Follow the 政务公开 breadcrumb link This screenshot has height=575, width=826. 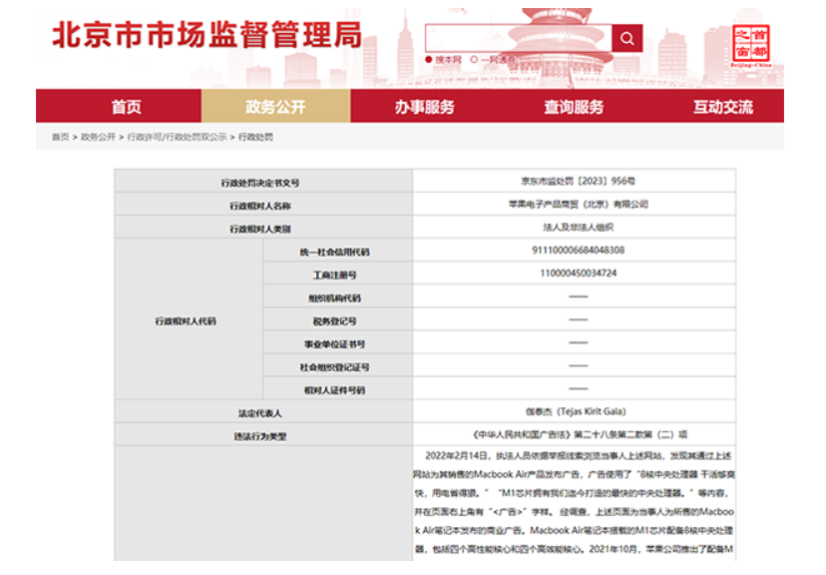(x=98, y=137)
